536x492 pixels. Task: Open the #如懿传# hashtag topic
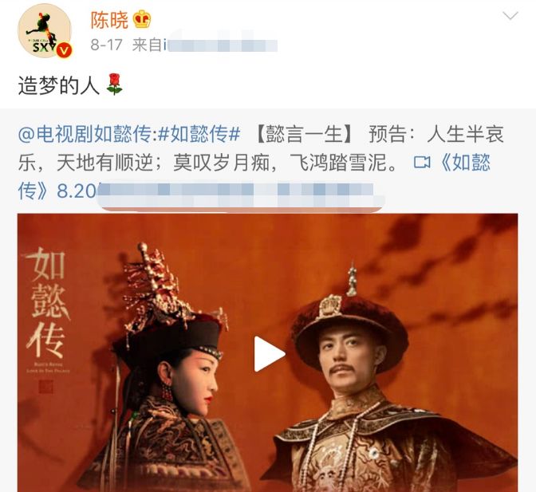point(199,134)
